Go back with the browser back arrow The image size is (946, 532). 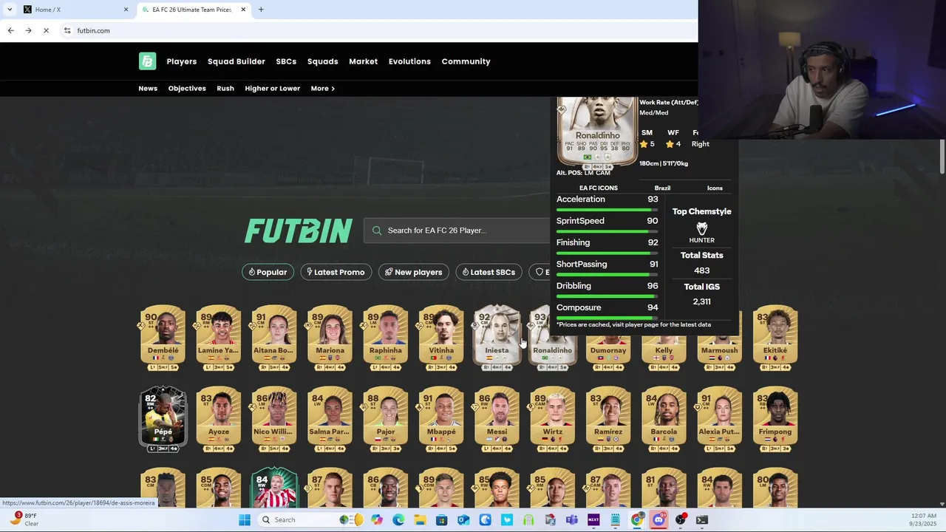[10, 30]
